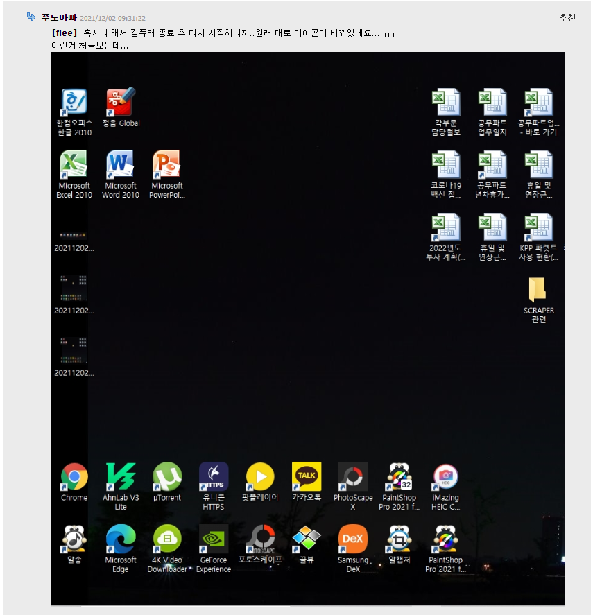Open Microsoft Word 2010 shortcut
The width and height of the screenshot is (593, 615).
pyautogui.click(x=121, y=174)
